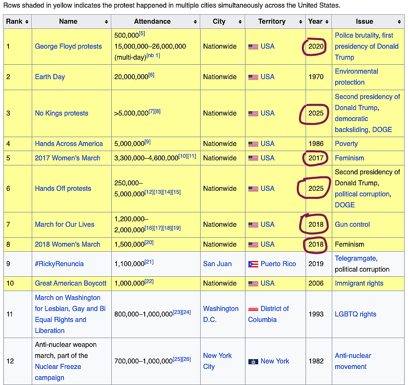Viewport: 408px width, 385px height.
Task: Open citation [20] for 2018 Women's March
Action: coord(149,242)
